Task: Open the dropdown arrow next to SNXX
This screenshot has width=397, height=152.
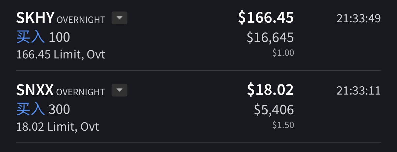Action: [119, 90]
